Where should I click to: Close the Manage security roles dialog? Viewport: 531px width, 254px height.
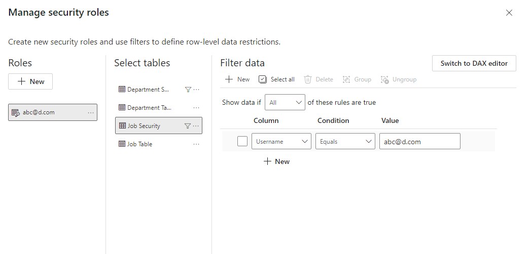(509, 13)
